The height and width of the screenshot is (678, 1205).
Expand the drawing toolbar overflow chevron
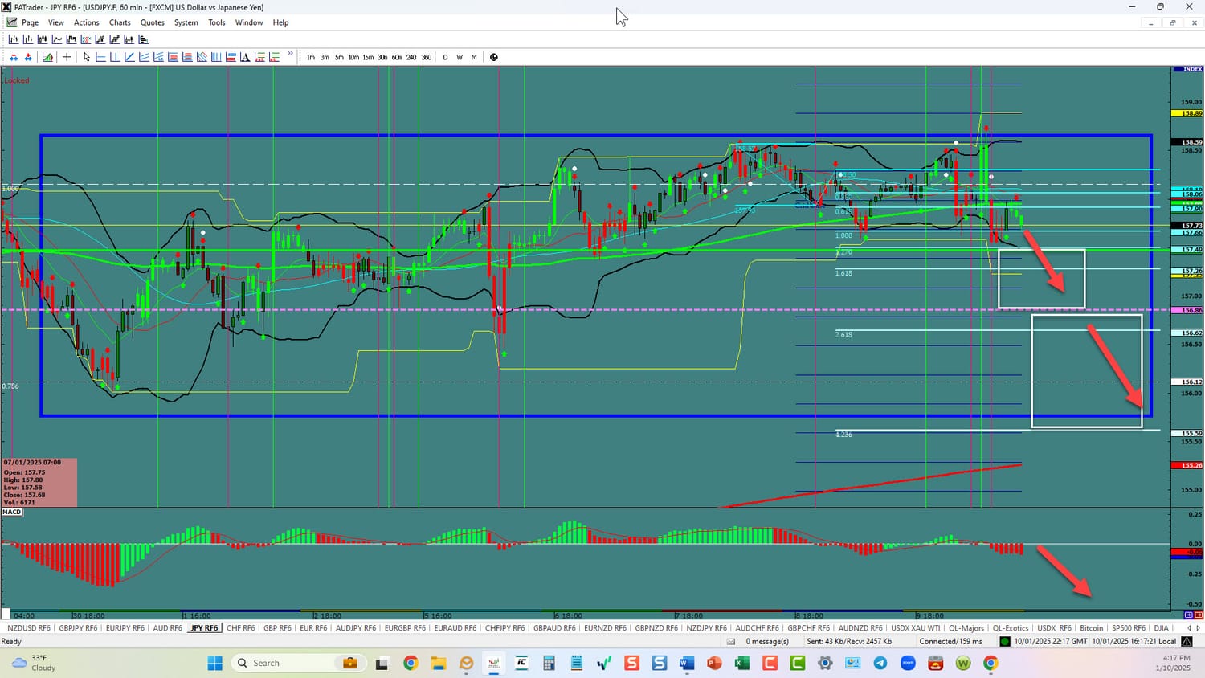(x=290, y=55)
